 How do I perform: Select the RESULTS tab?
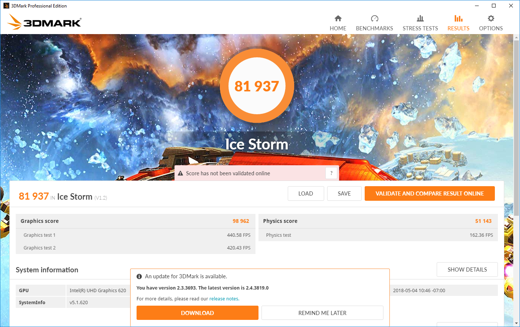click(x=458, y=23)
